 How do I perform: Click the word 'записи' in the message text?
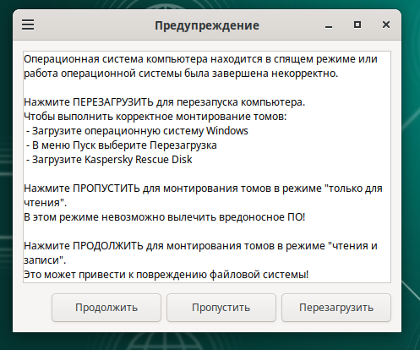pos(42,260)
